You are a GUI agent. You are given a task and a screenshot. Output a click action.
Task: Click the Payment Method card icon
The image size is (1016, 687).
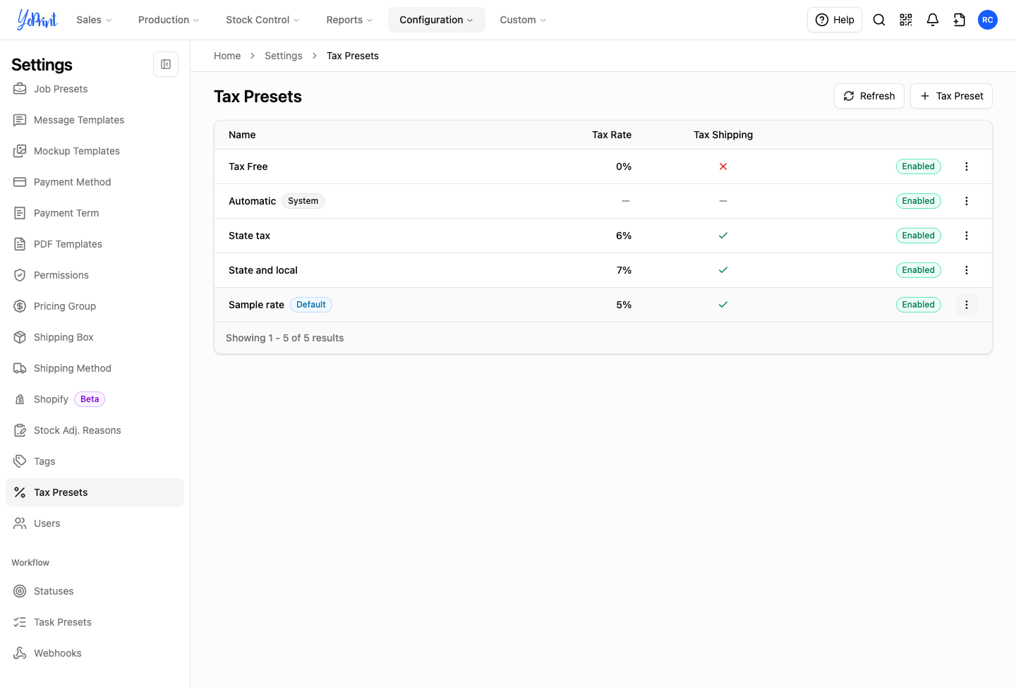20,182
